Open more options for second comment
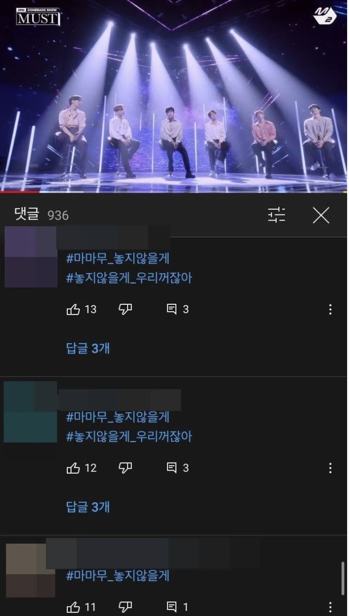The image size is (349, 616). pyautogui.click(x=330, y=468)
